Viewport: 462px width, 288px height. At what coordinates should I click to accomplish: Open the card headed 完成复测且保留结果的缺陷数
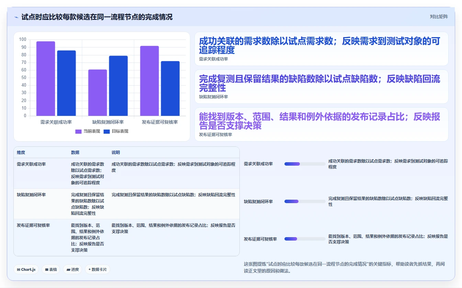[322, 87]
